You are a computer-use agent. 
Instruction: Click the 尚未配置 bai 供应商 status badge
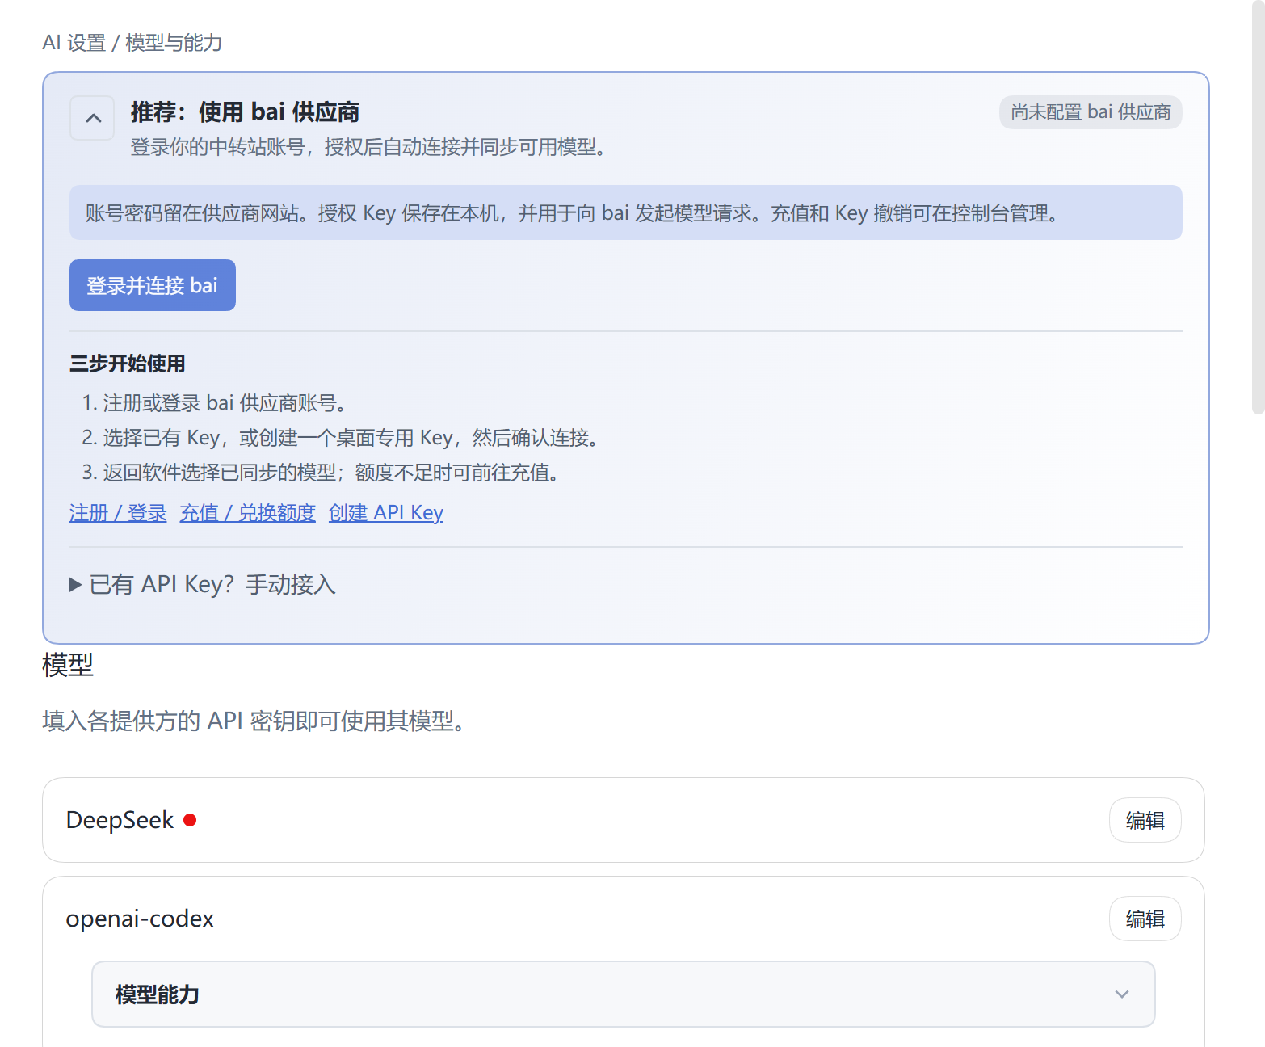click(1091, 112)
